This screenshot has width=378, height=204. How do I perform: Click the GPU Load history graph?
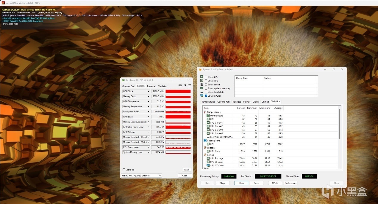coord(178,117)
